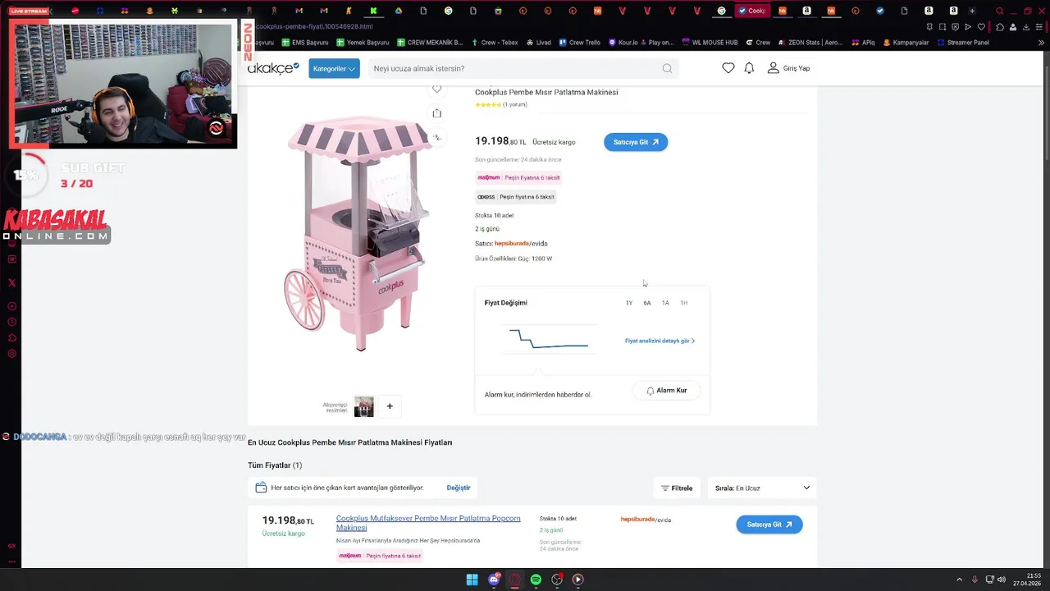The image size is (1050, 591).
Task: Switch to the active Cookplus browser tab
Action: (x=752, y=11)
